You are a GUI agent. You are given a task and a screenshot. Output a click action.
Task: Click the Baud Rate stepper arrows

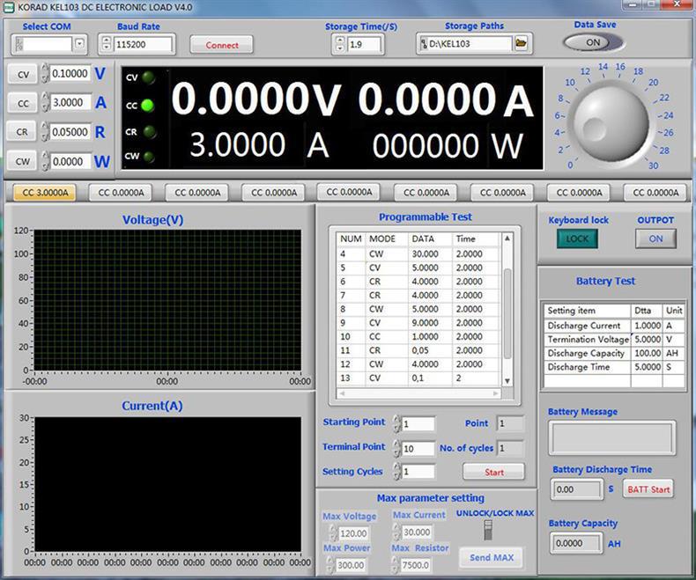pos(106,44)
